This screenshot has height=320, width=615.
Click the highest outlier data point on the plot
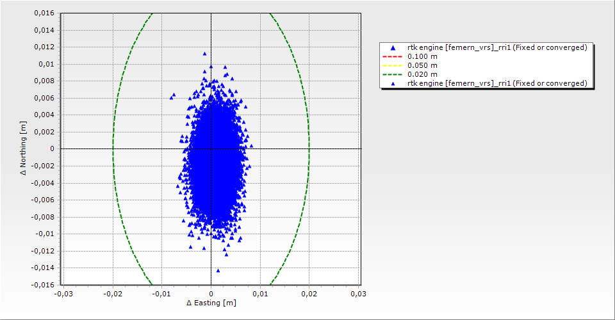click(204, 54)
